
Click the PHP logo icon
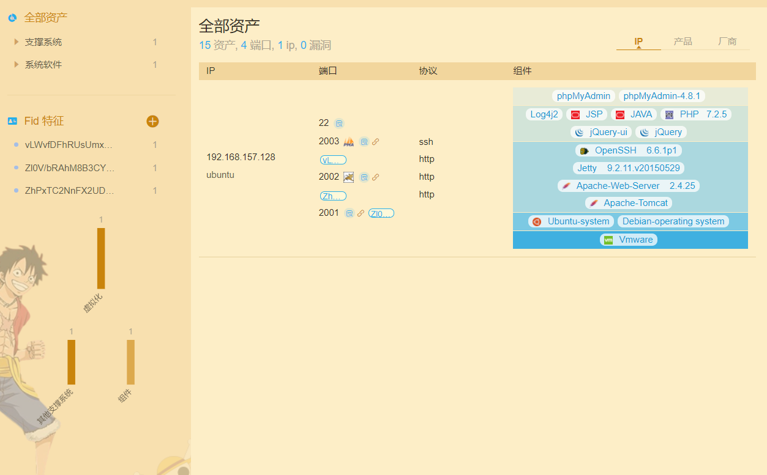click(x=669, y=115)
